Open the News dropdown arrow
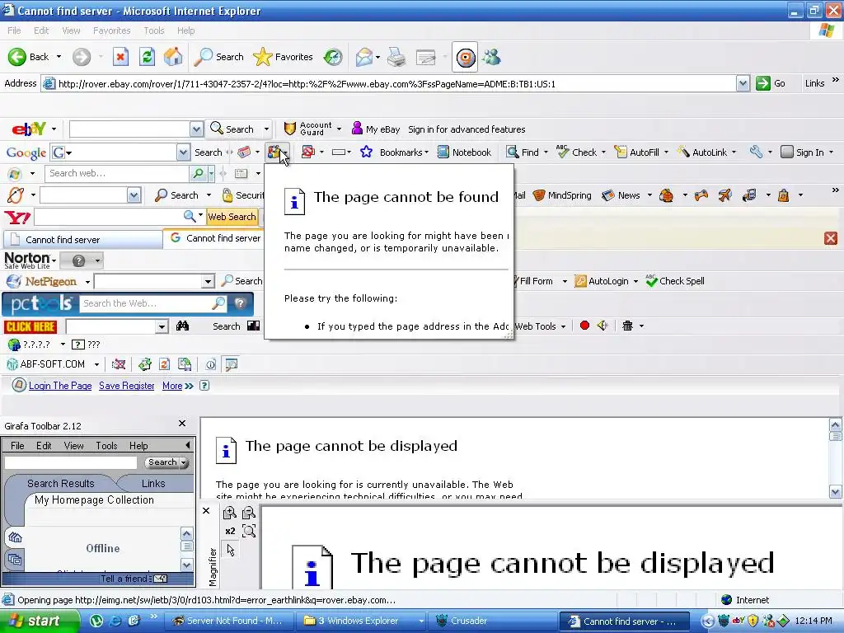 (649, 195)
